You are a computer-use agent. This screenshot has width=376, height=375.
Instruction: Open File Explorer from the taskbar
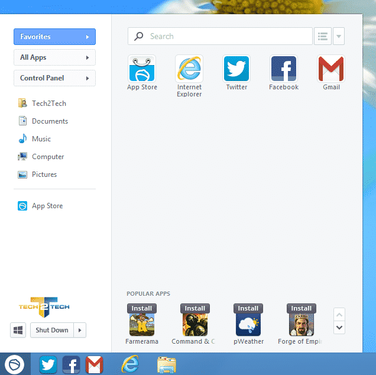(x=167, y=364)
